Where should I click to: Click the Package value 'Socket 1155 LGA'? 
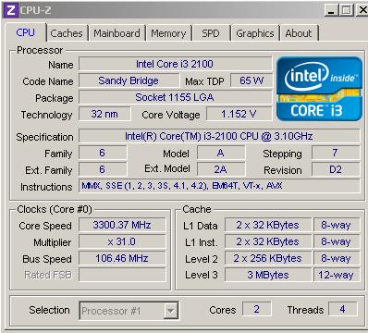pyautogui.click(x=175, y=97)
